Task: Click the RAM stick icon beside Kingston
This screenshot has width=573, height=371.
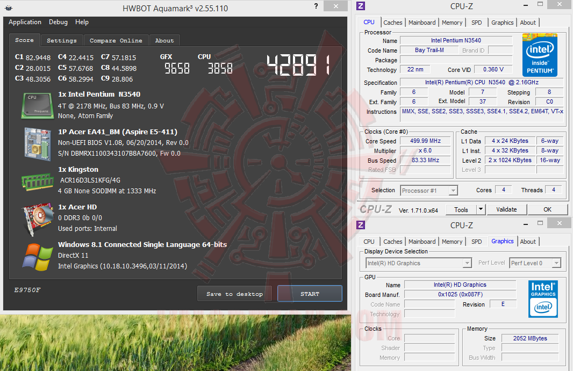Action: tap(37, 181)
